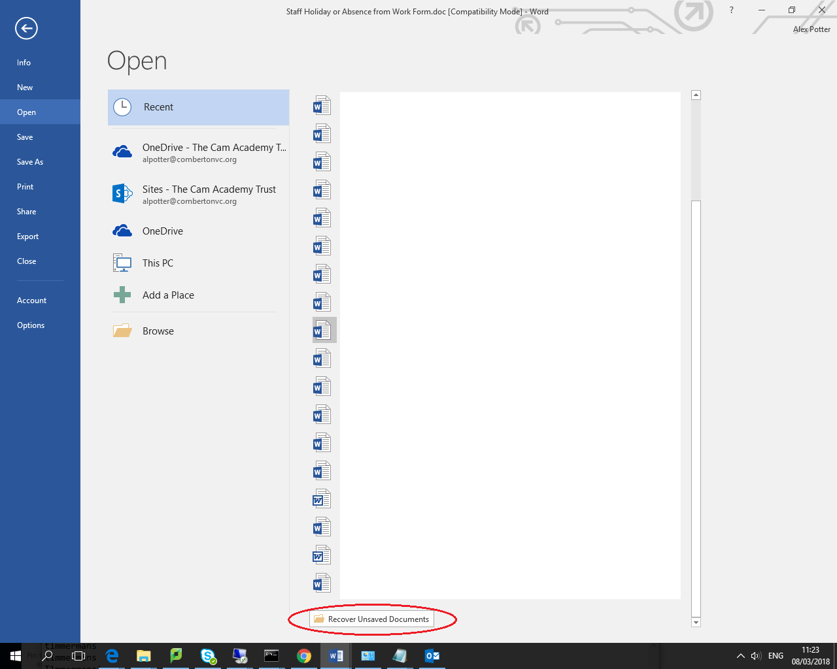This screenshot has height=669, width=837.
Task: Open the contact card app taskbar icon
Action: [368, 656]
